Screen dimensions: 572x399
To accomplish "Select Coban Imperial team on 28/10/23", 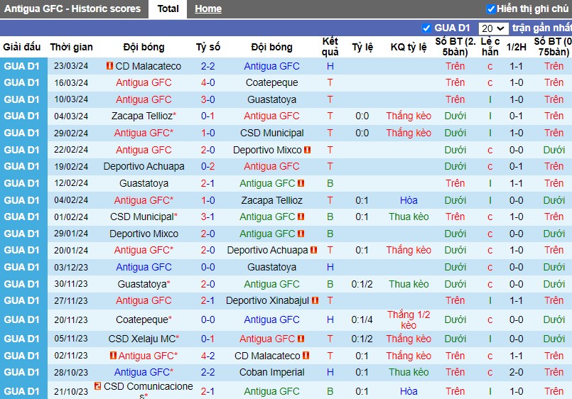I will [271, 373].
